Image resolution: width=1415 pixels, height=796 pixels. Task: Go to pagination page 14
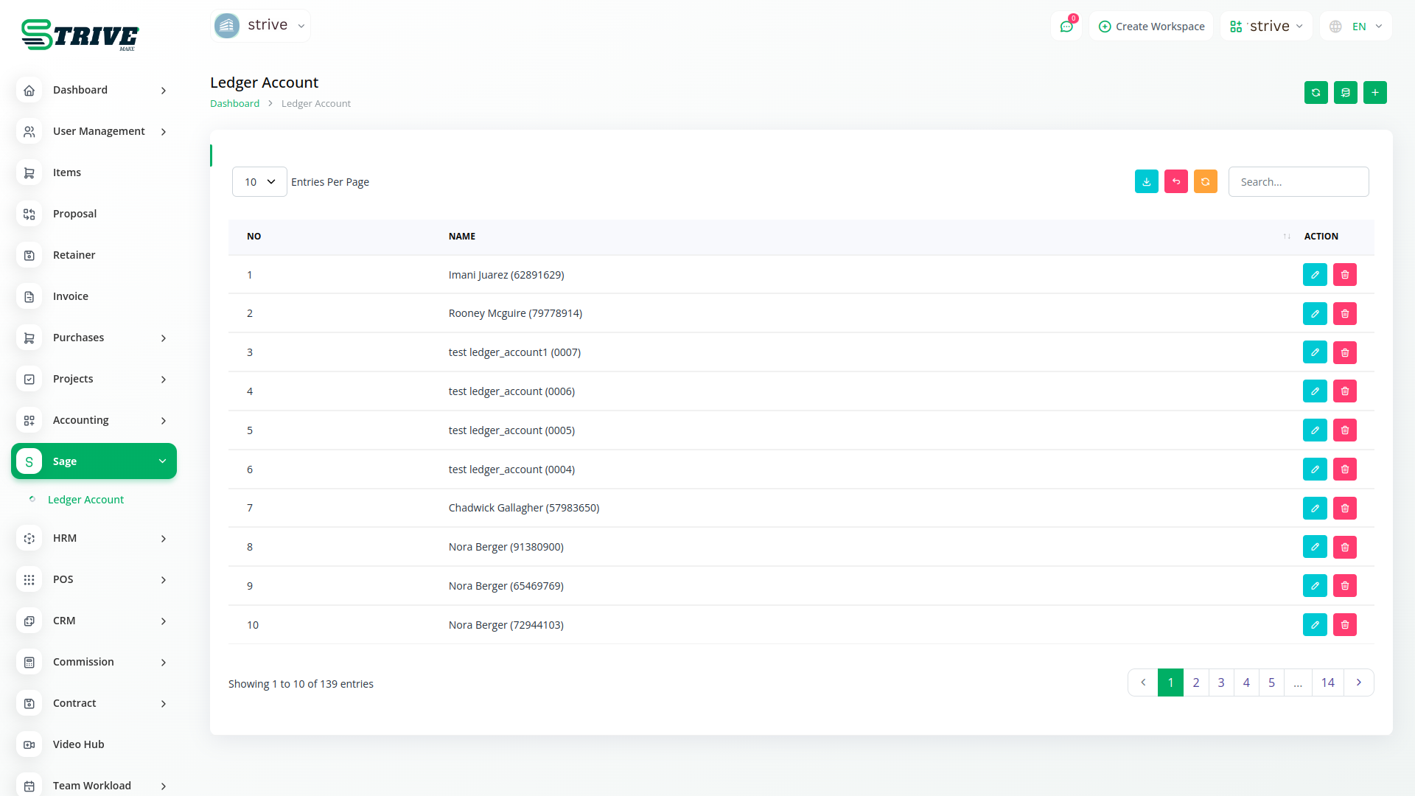pos(1327,682)
